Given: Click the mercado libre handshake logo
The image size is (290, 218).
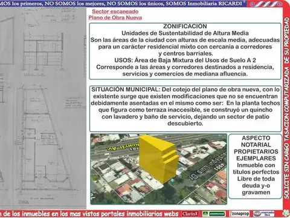Looking at the screenshot, I should click(264, 214).
